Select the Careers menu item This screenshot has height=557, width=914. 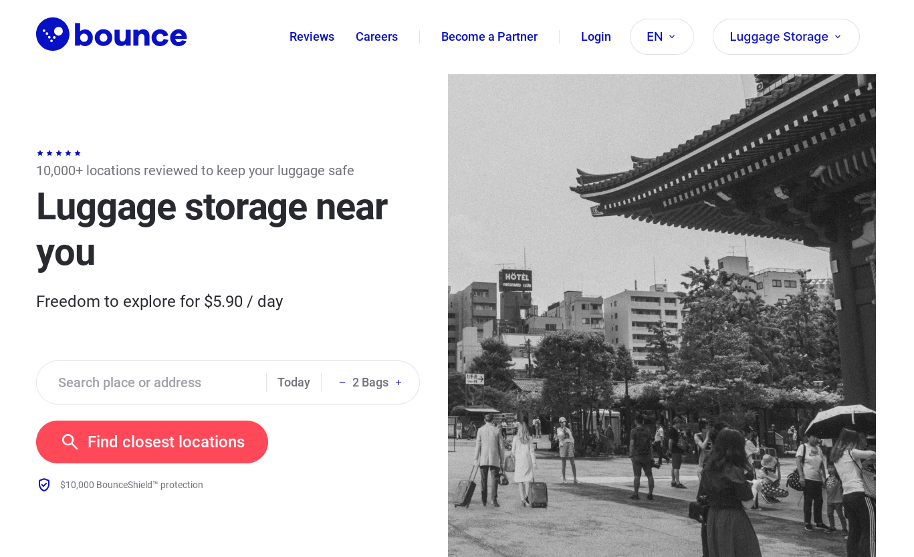click(x=376, y=37)
